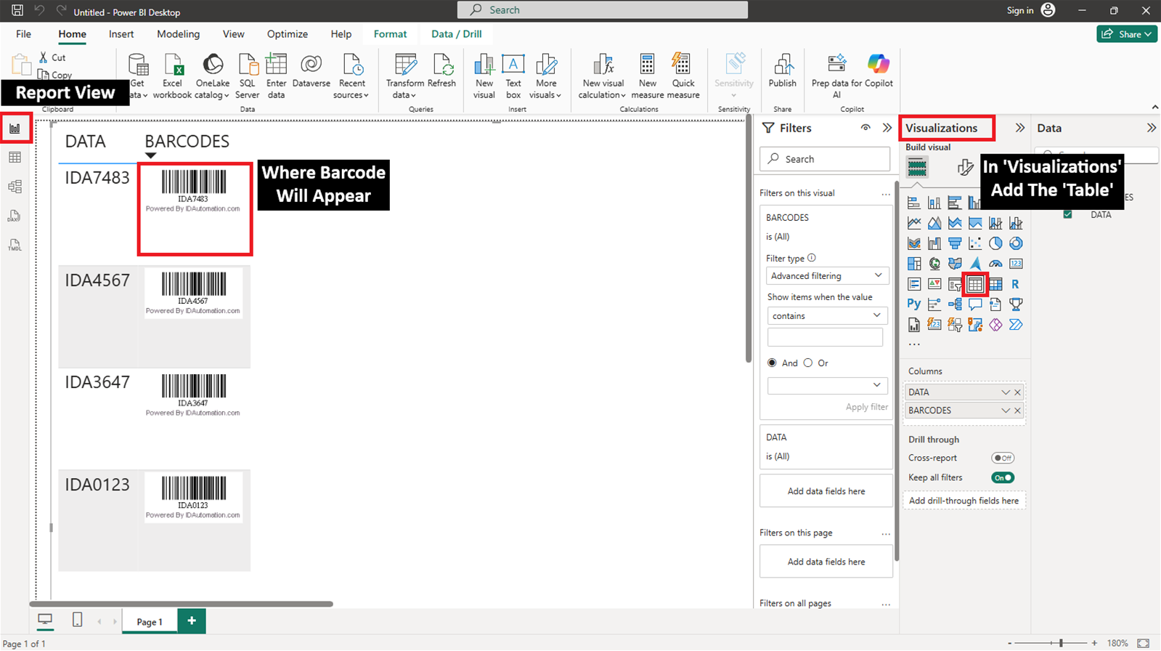Switch to the Modeling ribbon tab
Screen dimensions: 1161x651
tap(178, 34)
